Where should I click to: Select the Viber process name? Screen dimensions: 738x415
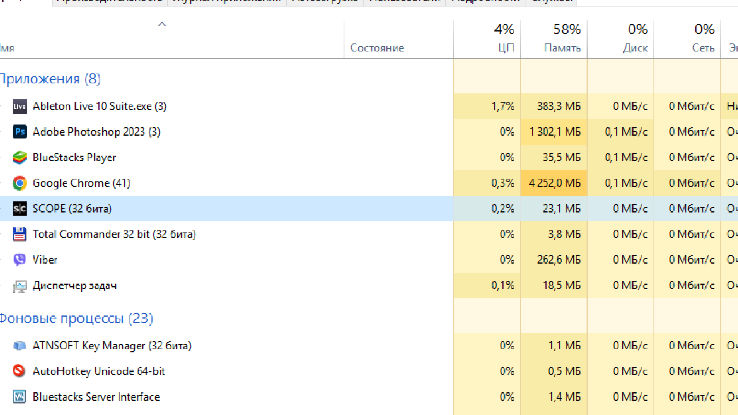click(x=45, y=260)
